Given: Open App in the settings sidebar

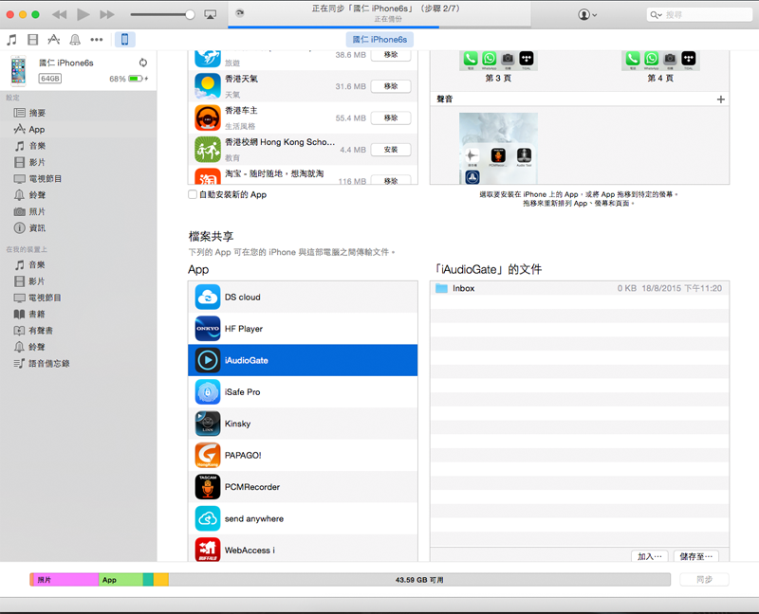Looking at the screenshot, I should 79,129.
